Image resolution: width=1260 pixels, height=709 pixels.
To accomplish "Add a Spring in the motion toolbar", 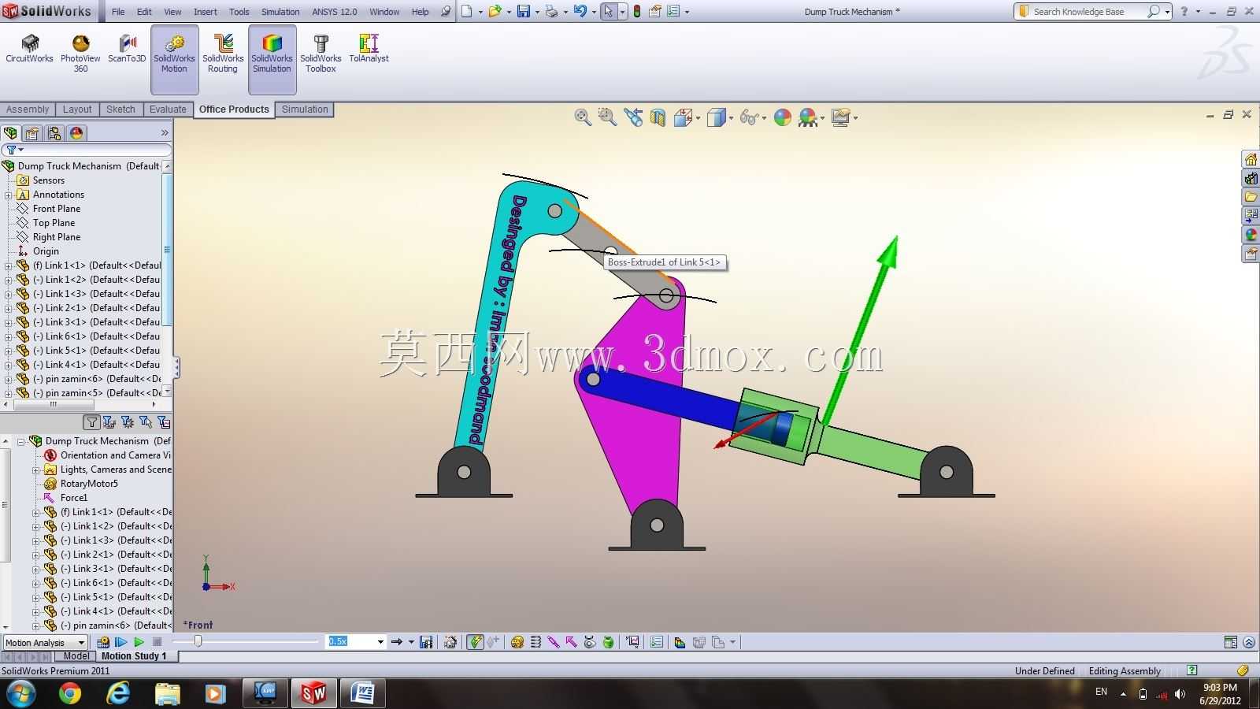I will pos(535,642).
